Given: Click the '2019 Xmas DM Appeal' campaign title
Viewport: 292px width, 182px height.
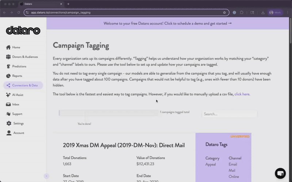Looking at the screenshot, I should point(124,145).
